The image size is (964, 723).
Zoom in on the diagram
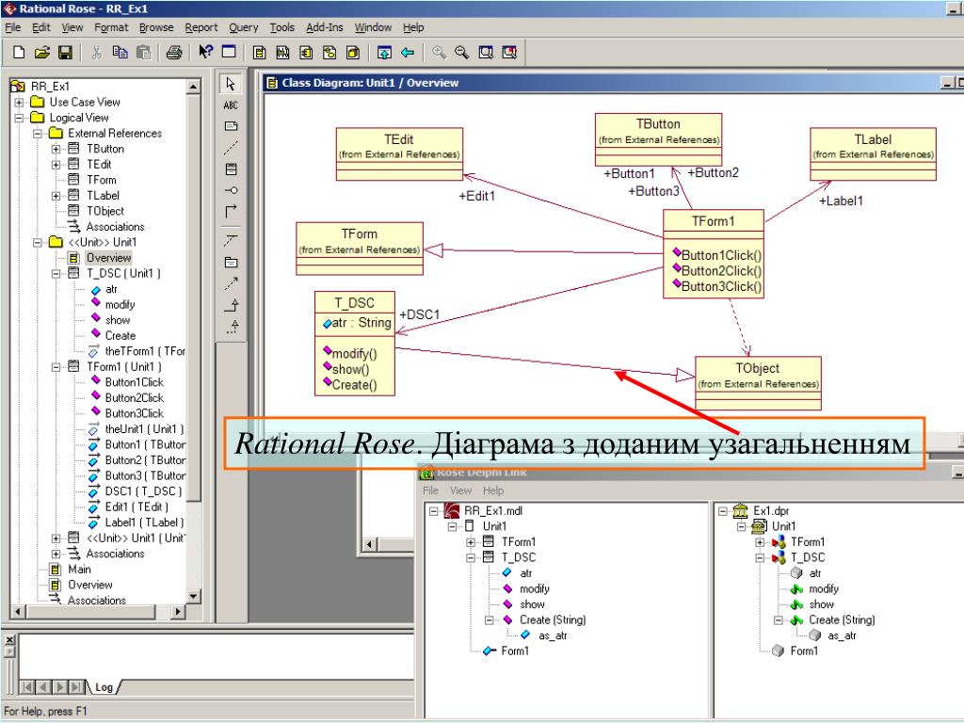pyautogui.click(x=439, y=53)
